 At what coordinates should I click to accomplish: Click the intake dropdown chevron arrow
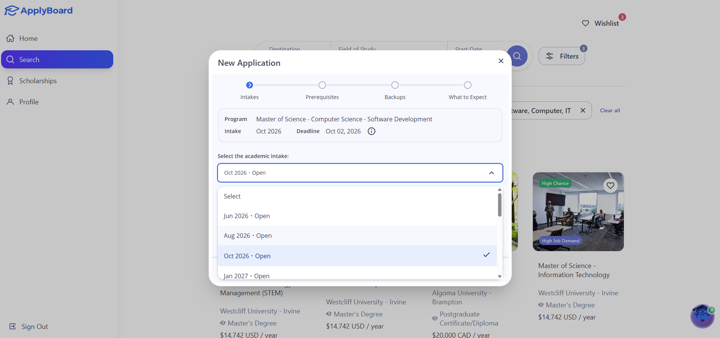(x=492, y=173)
